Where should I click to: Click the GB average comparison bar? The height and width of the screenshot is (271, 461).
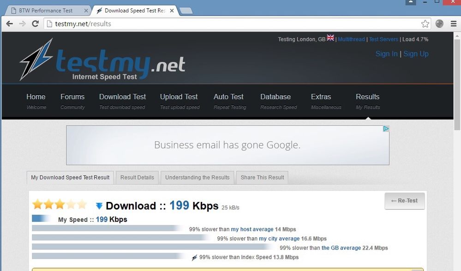coord(153,247)
